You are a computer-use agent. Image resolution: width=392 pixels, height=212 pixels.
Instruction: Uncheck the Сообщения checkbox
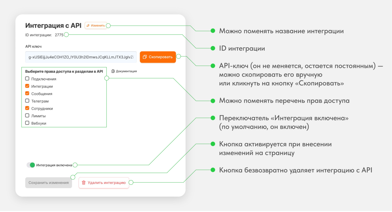coord(27,94)
